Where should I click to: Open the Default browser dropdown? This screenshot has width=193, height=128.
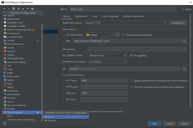click(x=100, y=35)
